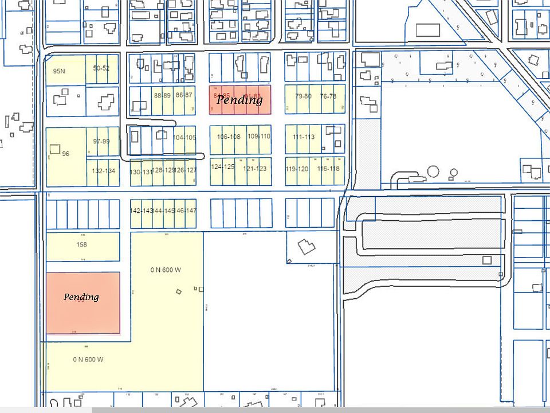The image size is (550, 413).
Task: Select lots labeled 121-123
Action: point(254,169)
